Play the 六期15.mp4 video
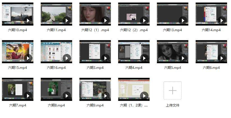231x118 pixels. click(28, 58)
